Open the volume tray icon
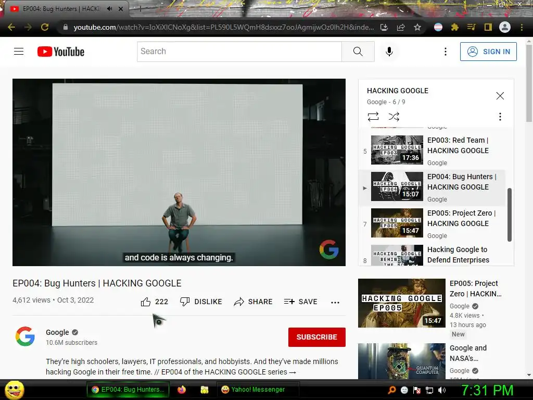This screenshot has width=533, height=400. 441,390
